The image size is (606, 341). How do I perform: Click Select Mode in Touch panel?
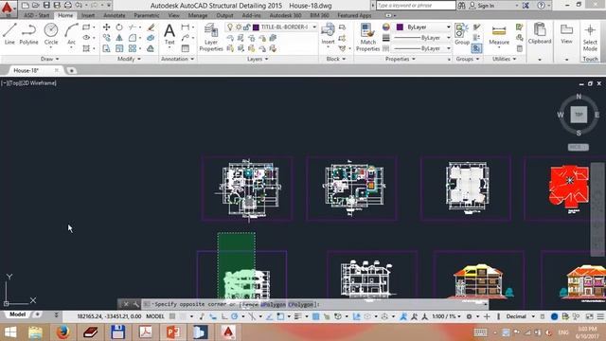click(x=590, y=37)
